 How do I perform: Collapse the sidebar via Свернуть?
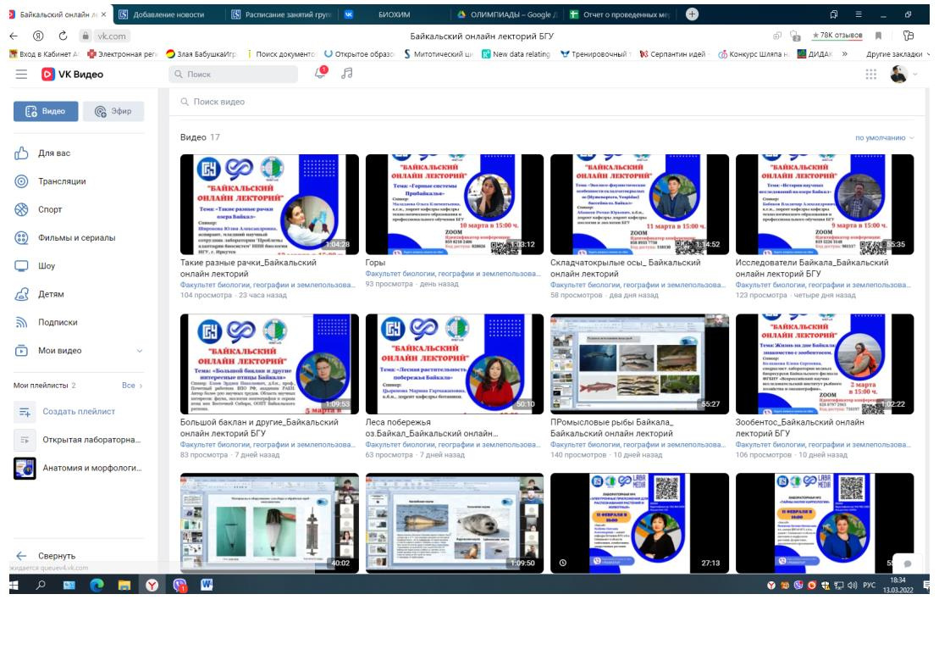click(56, 555)
